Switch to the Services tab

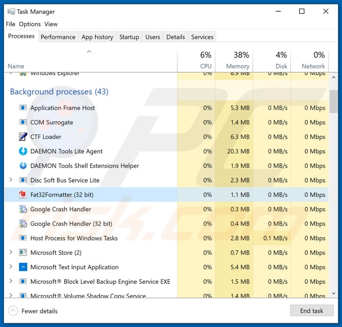tap(202, 37)
